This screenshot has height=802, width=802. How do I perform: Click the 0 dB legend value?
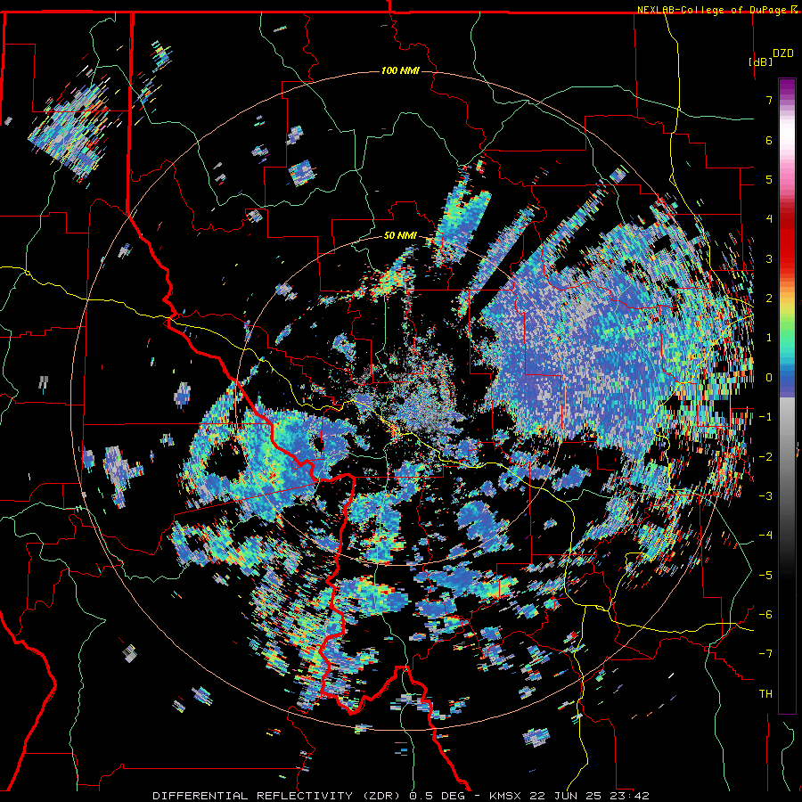click(769, 378)
